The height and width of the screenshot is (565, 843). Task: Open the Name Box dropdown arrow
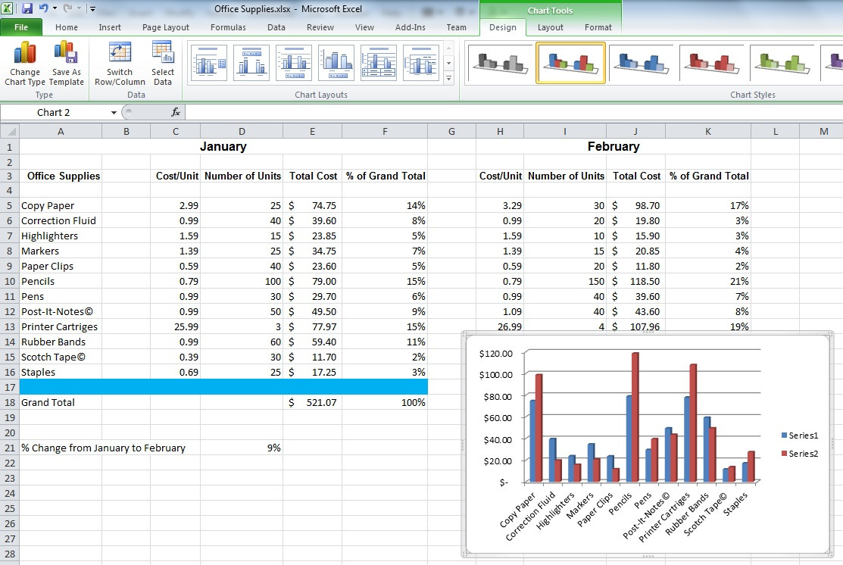pyautogui.click(x=114, y=113)
